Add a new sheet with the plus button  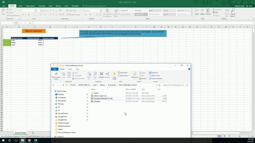[x=33, y=133]
